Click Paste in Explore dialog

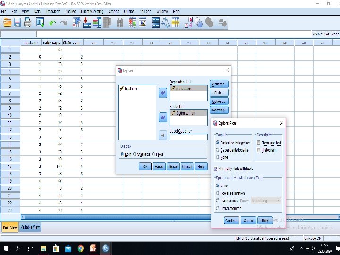click(x=159, y=167)
